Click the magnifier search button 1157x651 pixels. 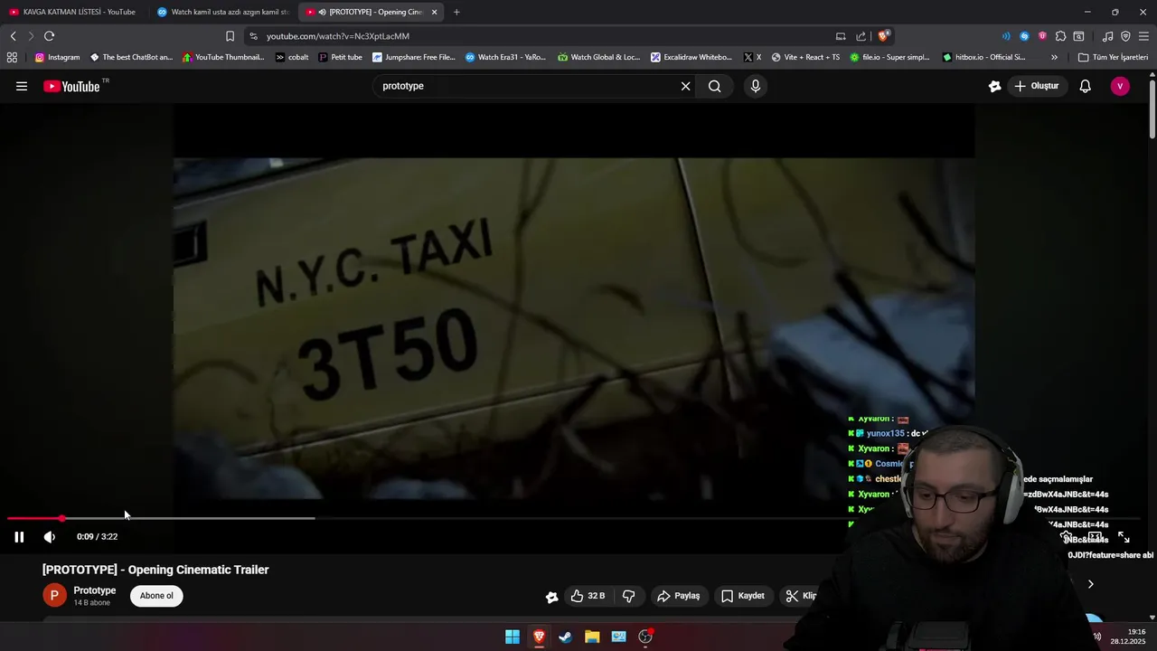point(715,86)
